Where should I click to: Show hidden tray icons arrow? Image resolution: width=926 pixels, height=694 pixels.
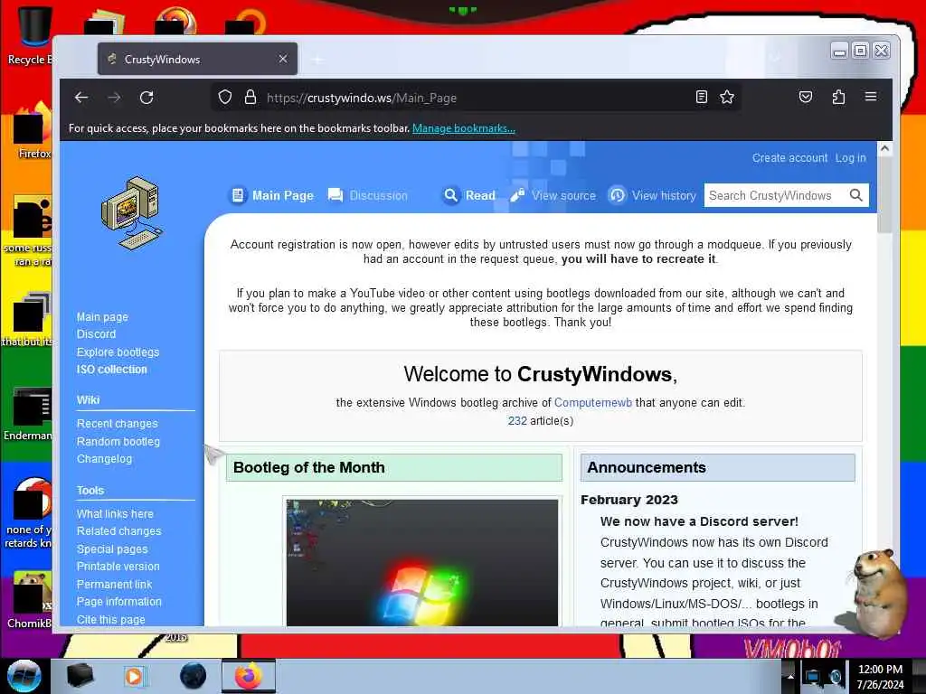tap(790, 676)
